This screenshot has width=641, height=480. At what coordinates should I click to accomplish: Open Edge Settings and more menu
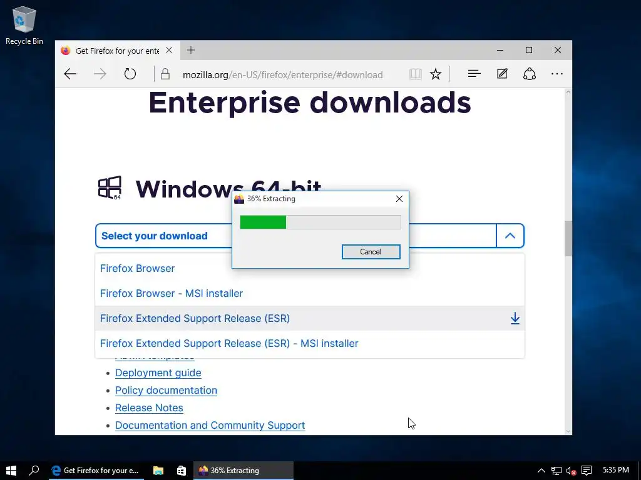tap(557, 74)
